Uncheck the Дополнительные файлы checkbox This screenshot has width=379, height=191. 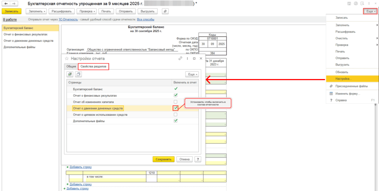(x=175, y=121)
